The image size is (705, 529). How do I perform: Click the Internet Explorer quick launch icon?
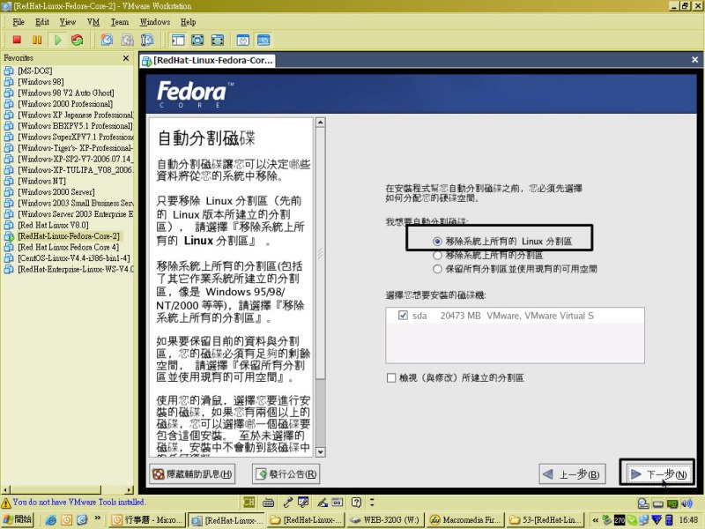[x=51, y=520]
